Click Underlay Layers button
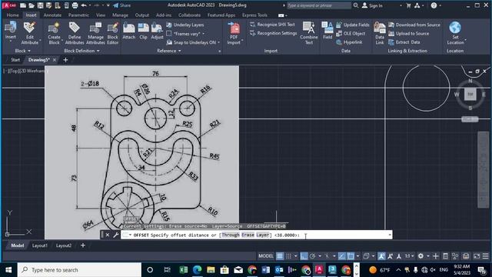Image resolution: width=492 pixels, height=277 pixels. click(185, 25)
